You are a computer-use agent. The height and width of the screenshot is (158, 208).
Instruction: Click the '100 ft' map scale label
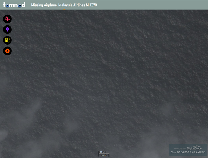[104, 155]
